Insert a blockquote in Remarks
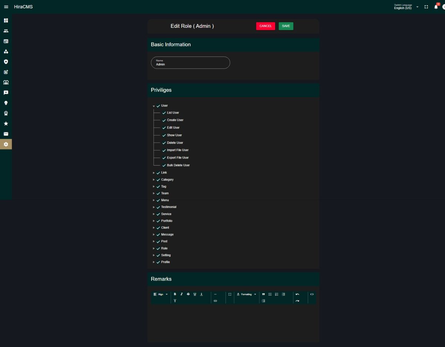The image size is (445, 347). pos(263,294)
